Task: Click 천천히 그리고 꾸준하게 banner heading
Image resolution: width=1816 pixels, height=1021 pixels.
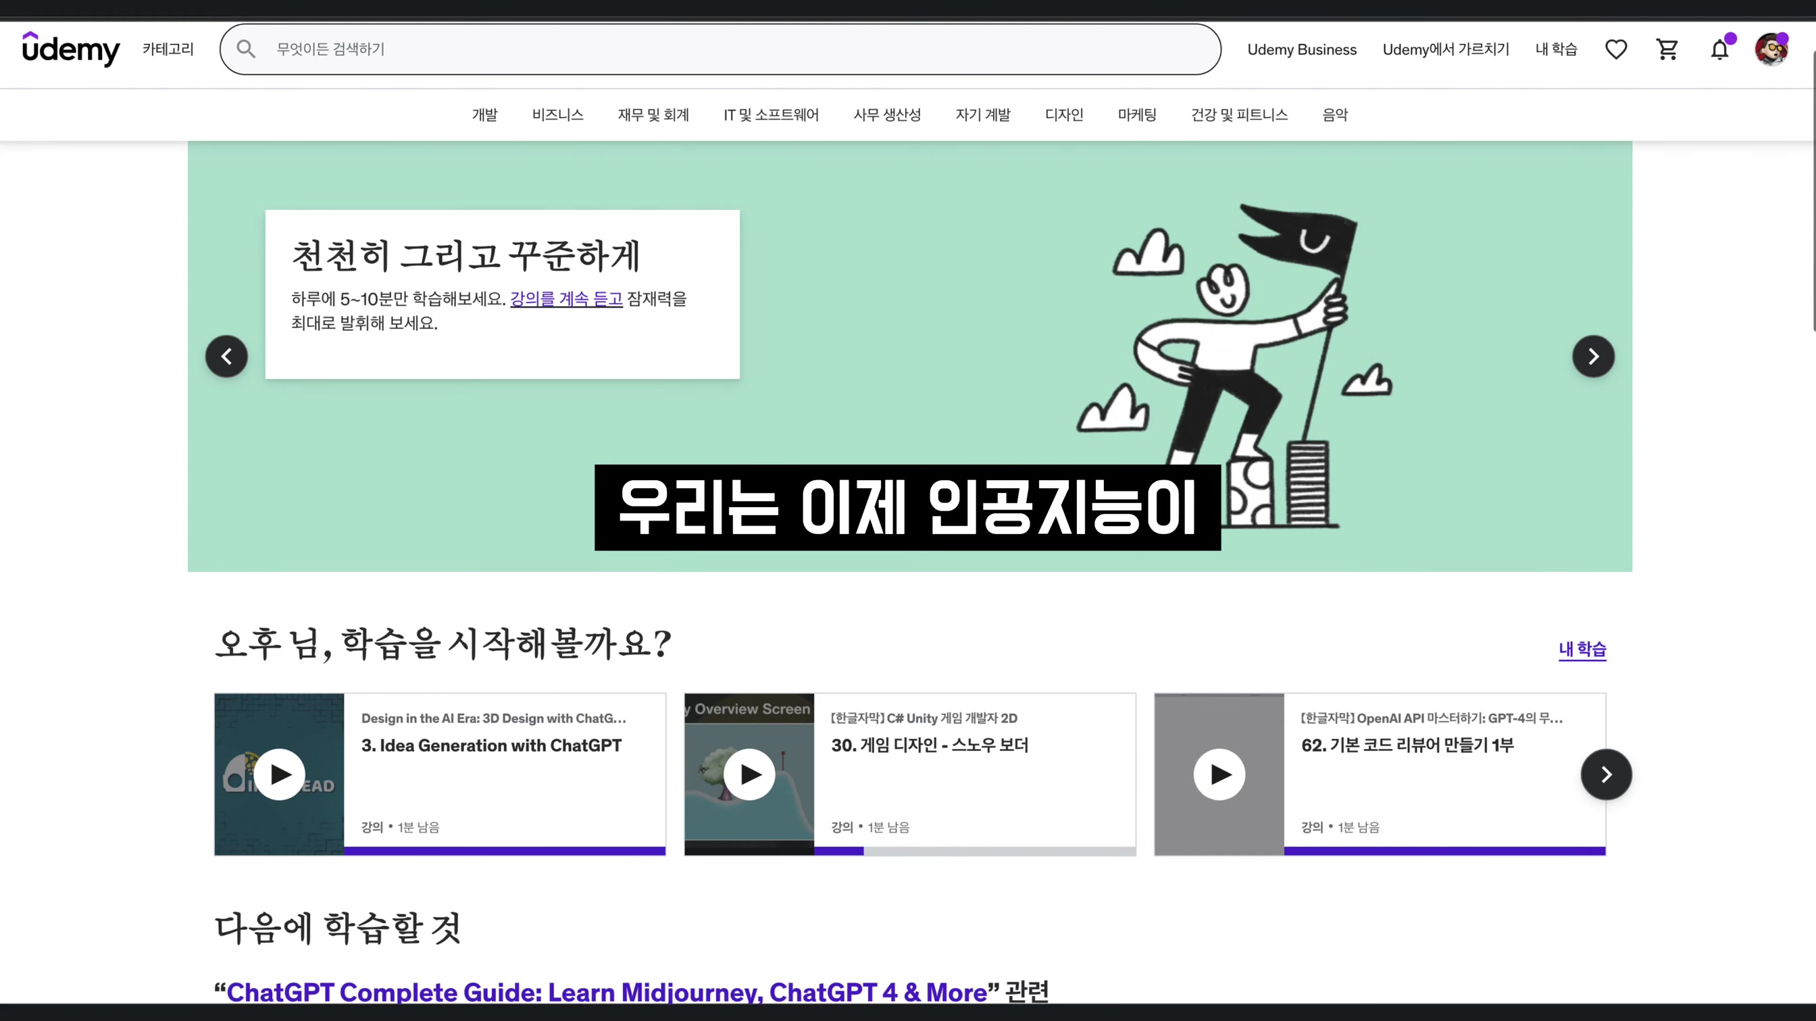Action: pos(465,255)
